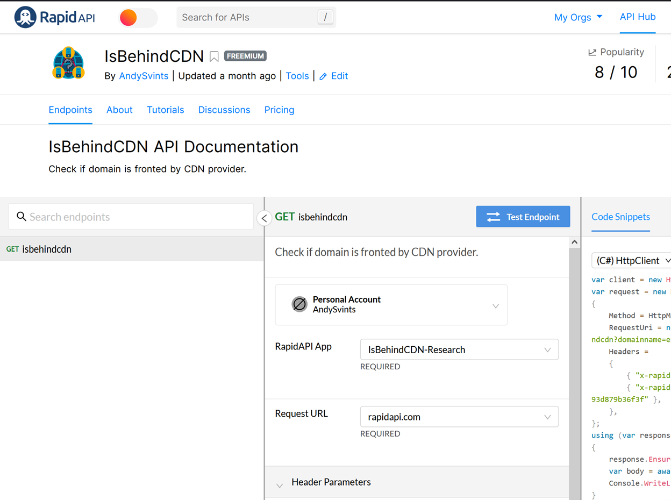Image resolution: width=671 pixels, height=500 pixels.
Task: Click the search endpoints magnifier icon
Action: click(22, 216)
